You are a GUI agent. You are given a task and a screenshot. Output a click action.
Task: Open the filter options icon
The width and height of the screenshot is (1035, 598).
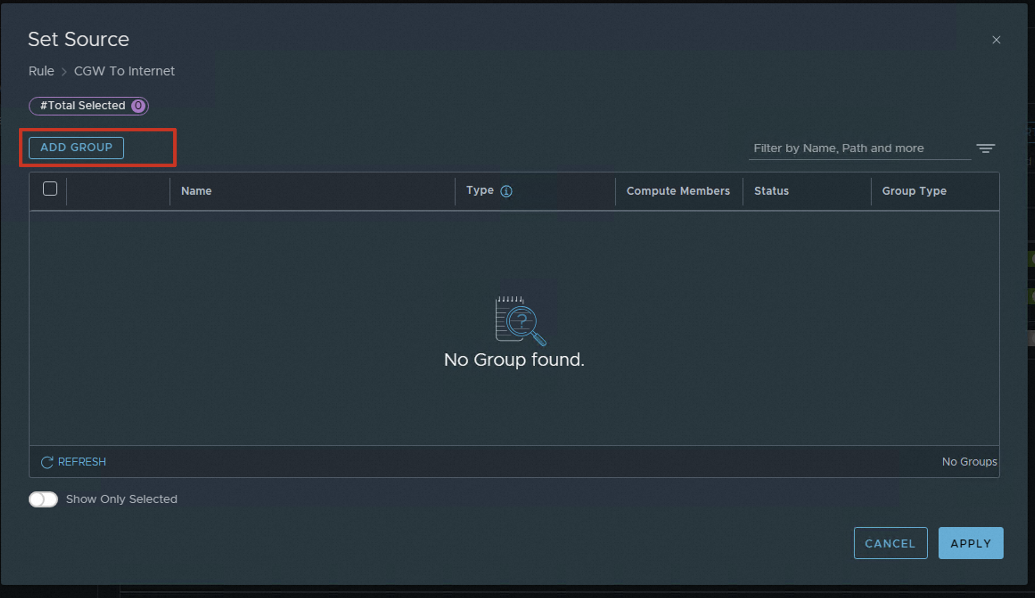985,148
